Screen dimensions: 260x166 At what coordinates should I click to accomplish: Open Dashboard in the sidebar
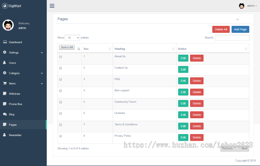click(23, 42)
